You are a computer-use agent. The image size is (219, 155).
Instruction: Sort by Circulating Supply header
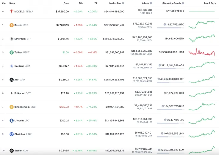[x=171, y=3]
